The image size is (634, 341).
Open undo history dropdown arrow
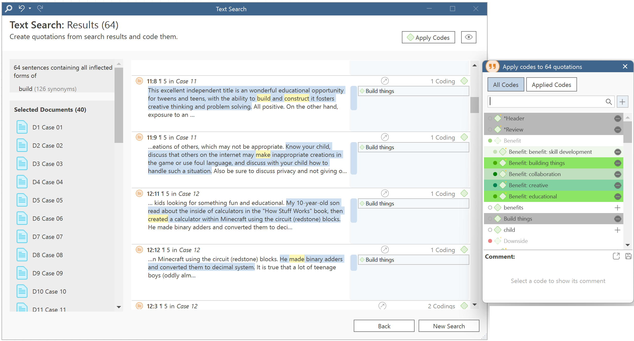[30, 8]
